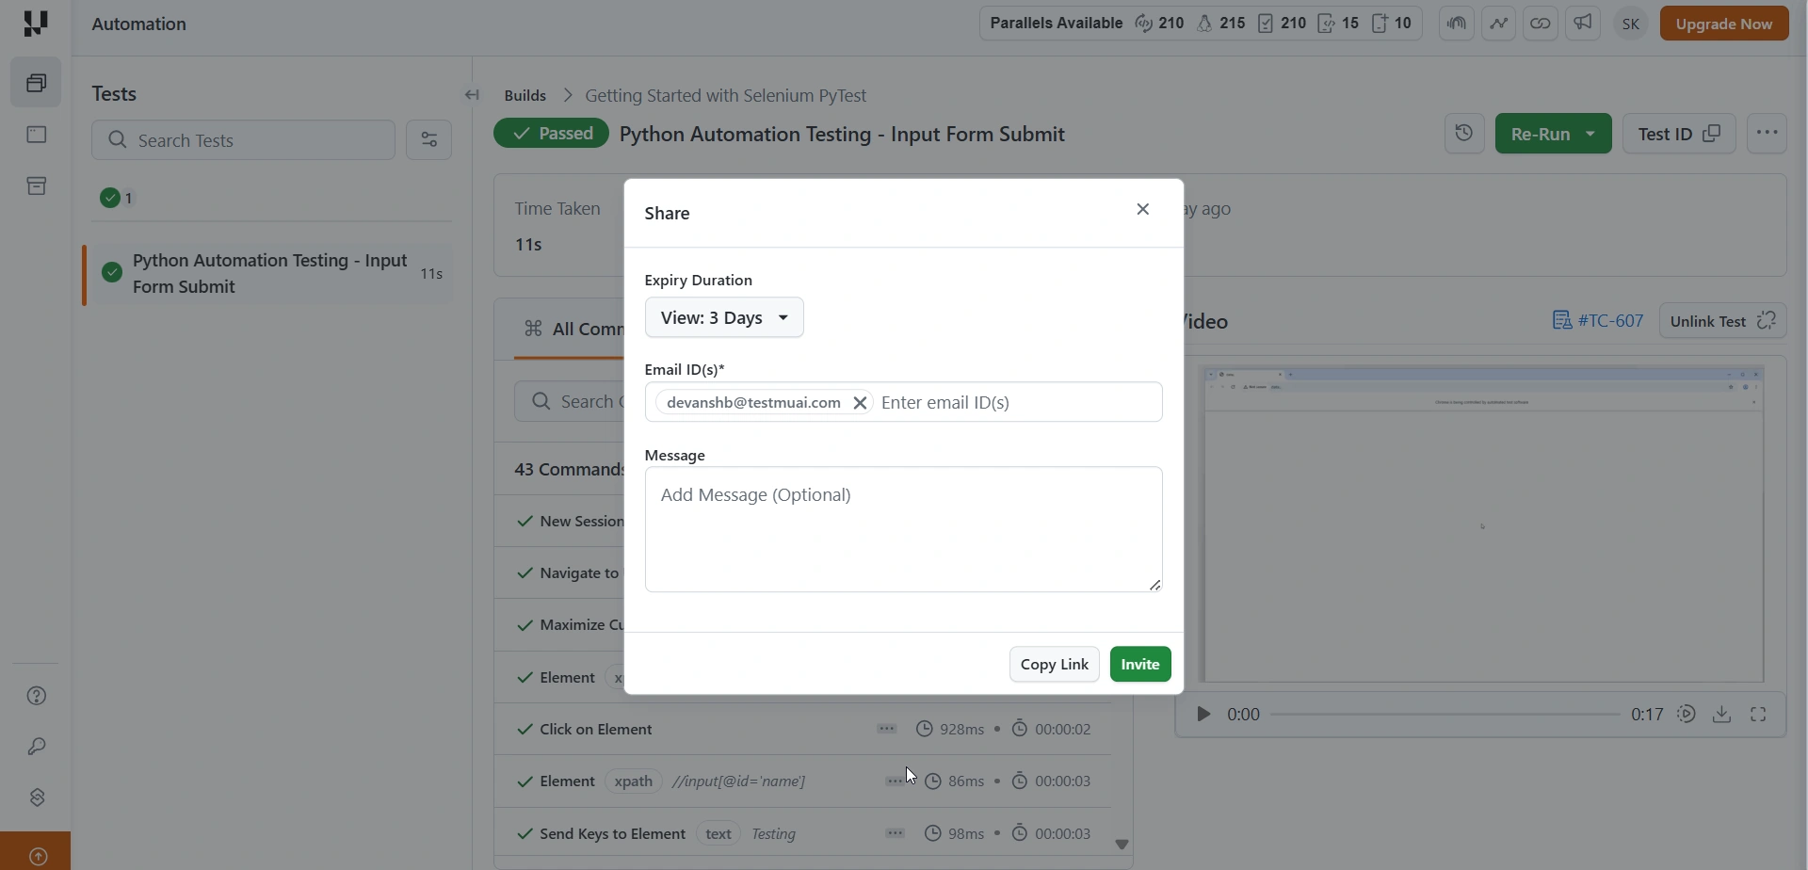Switch to the All Commands tab
Viewport: 1808px width, 870px height.
pyautogui.click(x=573, y=330)
